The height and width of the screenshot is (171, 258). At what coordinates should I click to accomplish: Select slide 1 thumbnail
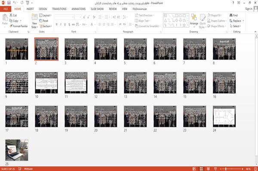point(17,49)
